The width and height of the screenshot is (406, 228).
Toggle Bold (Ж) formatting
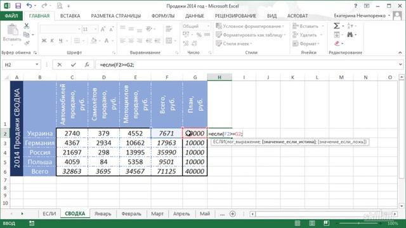pyautogui.click(x=44, y=41)
